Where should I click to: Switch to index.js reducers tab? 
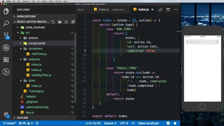click(109, 9)
